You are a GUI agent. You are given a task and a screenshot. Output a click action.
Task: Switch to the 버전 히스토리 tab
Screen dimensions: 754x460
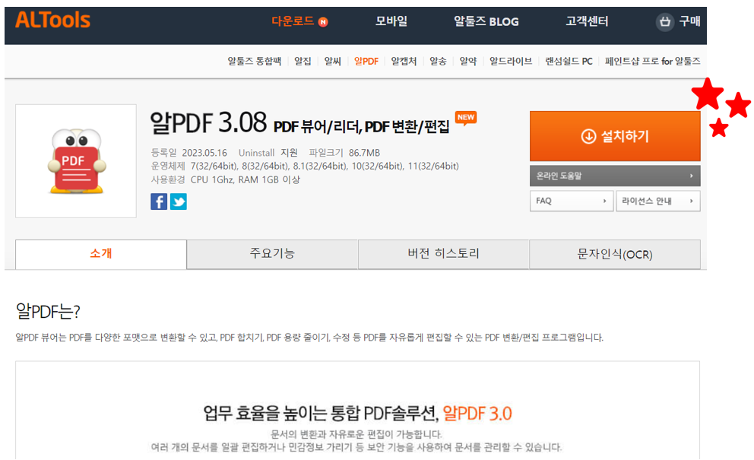point(443,254)
